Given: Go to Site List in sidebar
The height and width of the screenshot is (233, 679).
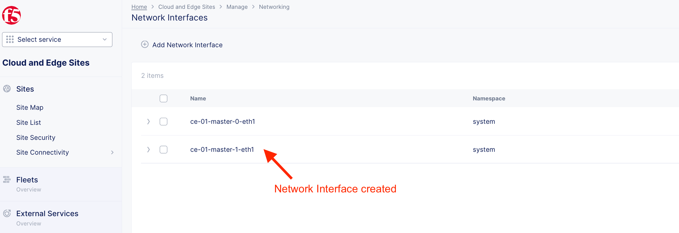Looking at the screenshot, I should (28, 122).
